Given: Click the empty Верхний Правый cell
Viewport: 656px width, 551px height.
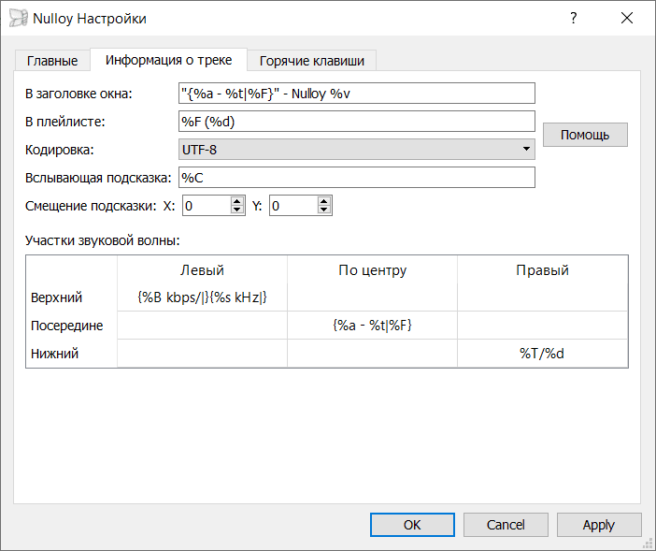Looking at the screenshot, I should pos(542,297).
